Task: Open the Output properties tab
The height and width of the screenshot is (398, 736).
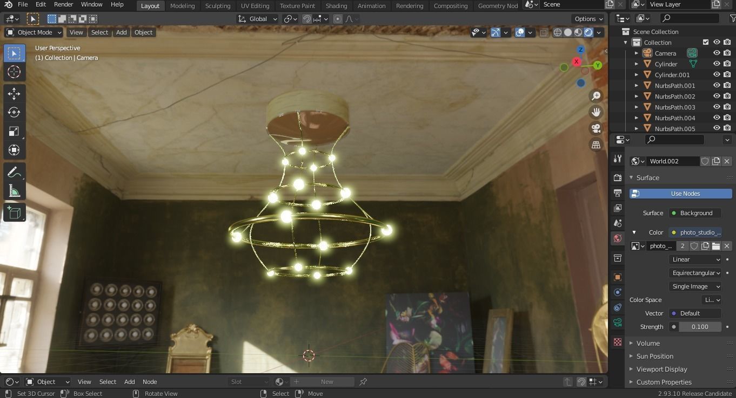Action: point(618,193)
